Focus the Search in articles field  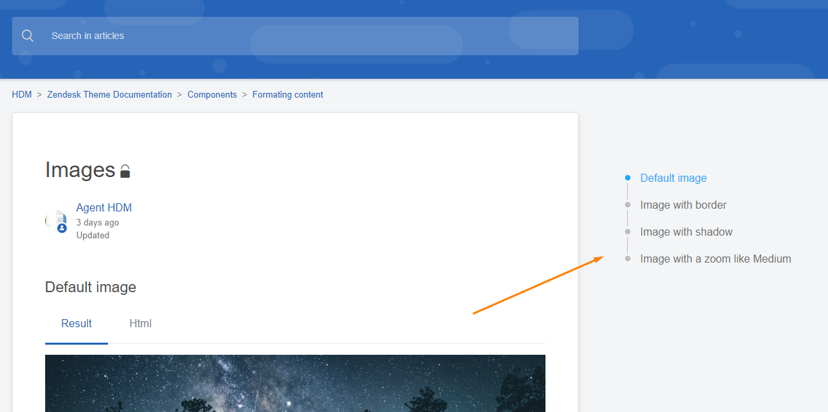coord(295,36)
